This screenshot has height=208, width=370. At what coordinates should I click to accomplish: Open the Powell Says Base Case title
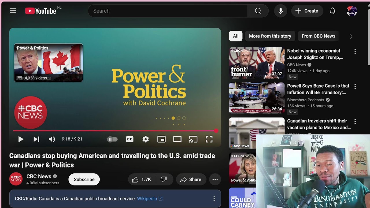click(318, 89)
